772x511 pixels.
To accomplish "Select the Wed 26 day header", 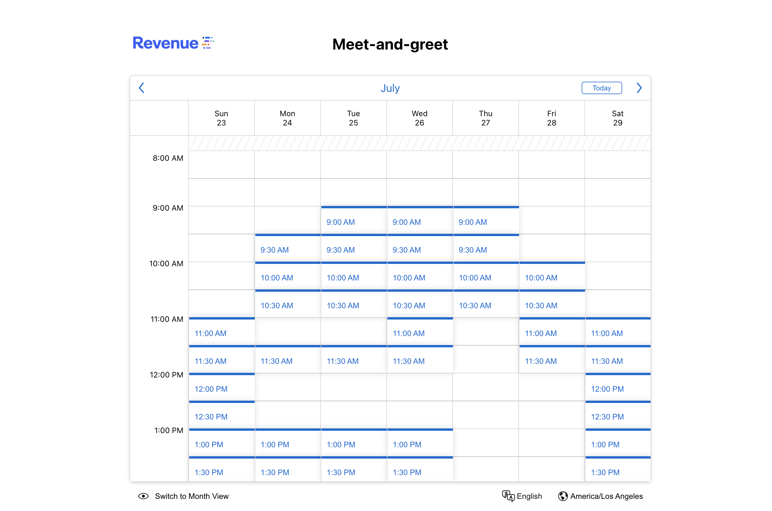I will 419,118.
